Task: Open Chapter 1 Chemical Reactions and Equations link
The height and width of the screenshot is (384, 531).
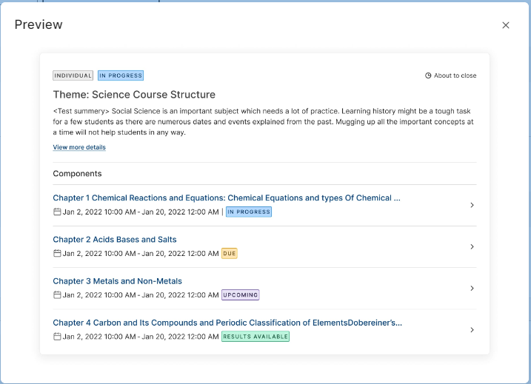Action: (227, 198)
